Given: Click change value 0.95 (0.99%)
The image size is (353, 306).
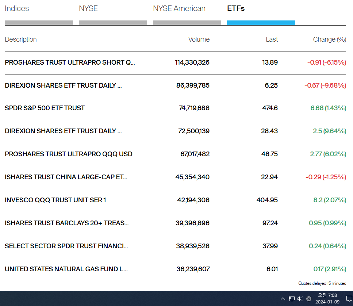Looking at the screenshot, I should [x=327, y=223].
